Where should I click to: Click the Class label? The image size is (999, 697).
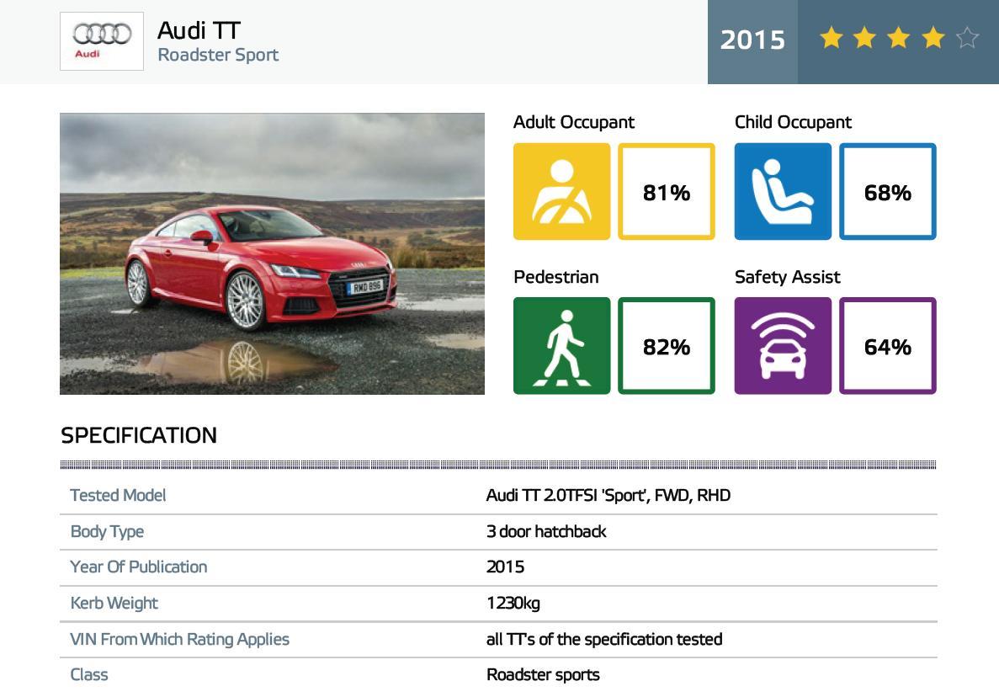point(89,675)
